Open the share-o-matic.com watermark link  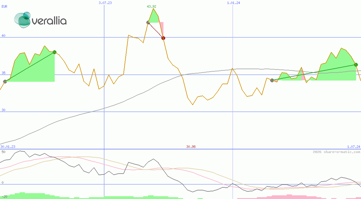tap(336, 152)
